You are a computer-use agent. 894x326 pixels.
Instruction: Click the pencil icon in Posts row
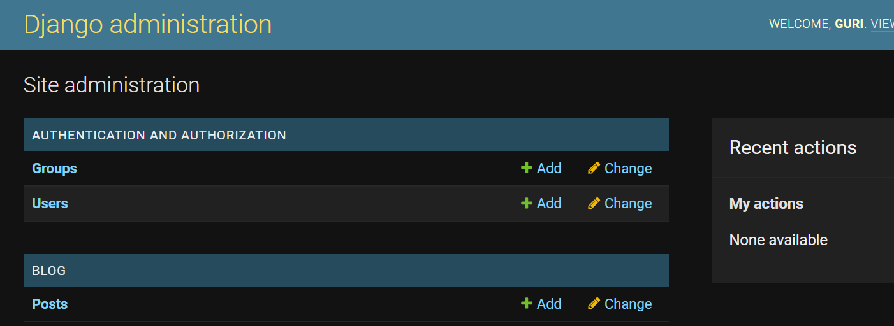(594, 304)
